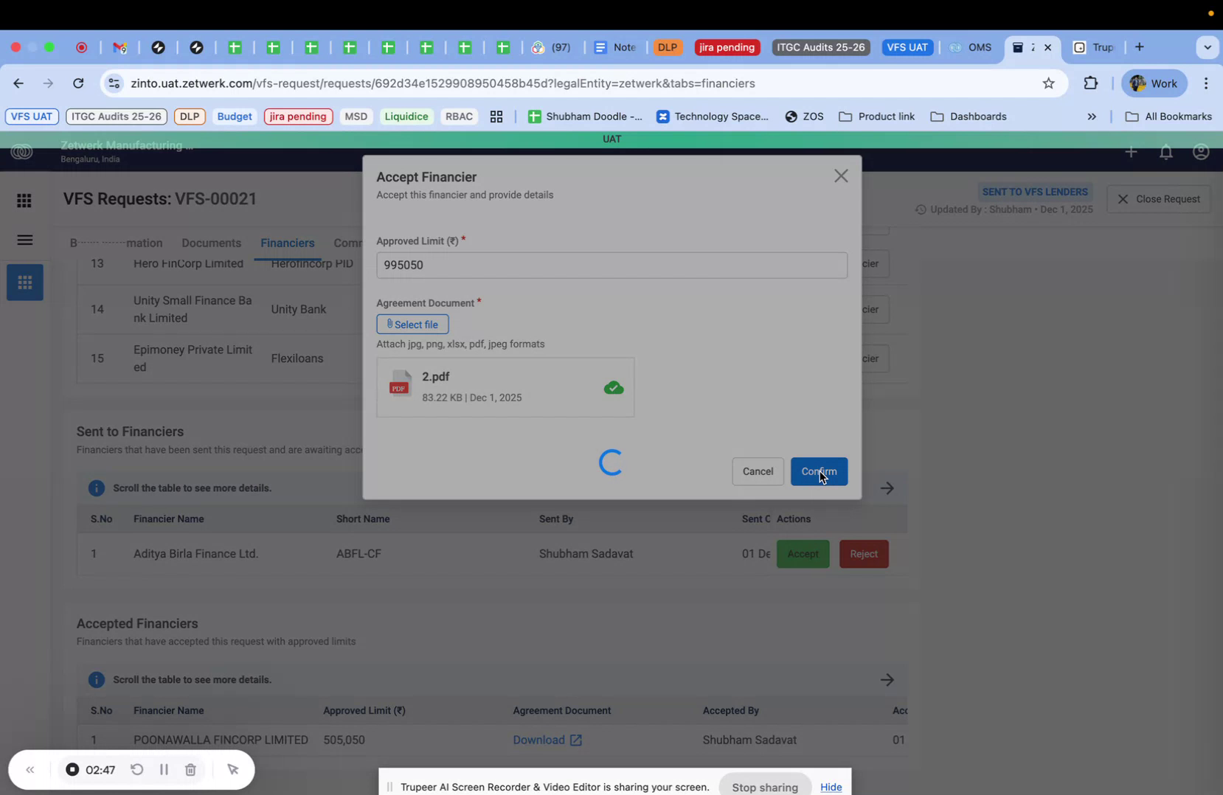Open the Chrome extensions puzzle icon
1223x795 pixels.
1091,83
